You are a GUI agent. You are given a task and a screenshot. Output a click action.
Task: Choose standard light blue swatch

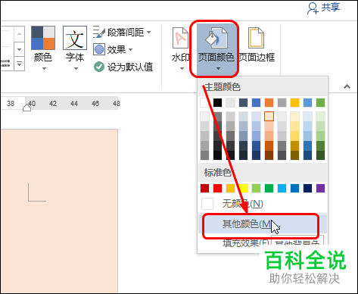282,188
